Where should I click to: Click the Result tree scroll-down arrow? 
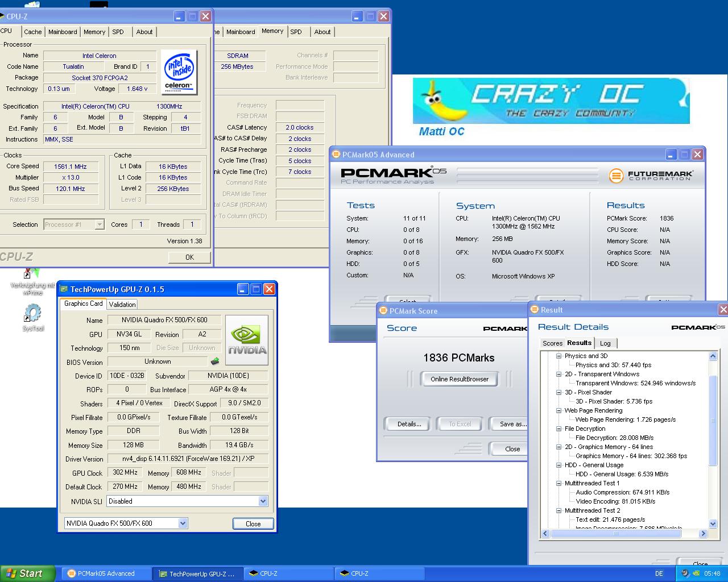click(713, 524)
